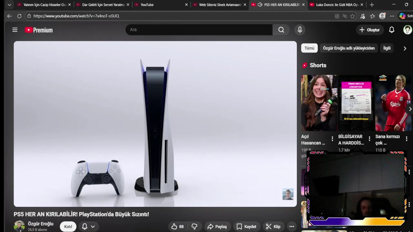Open the media control music icon

point(363,16)
